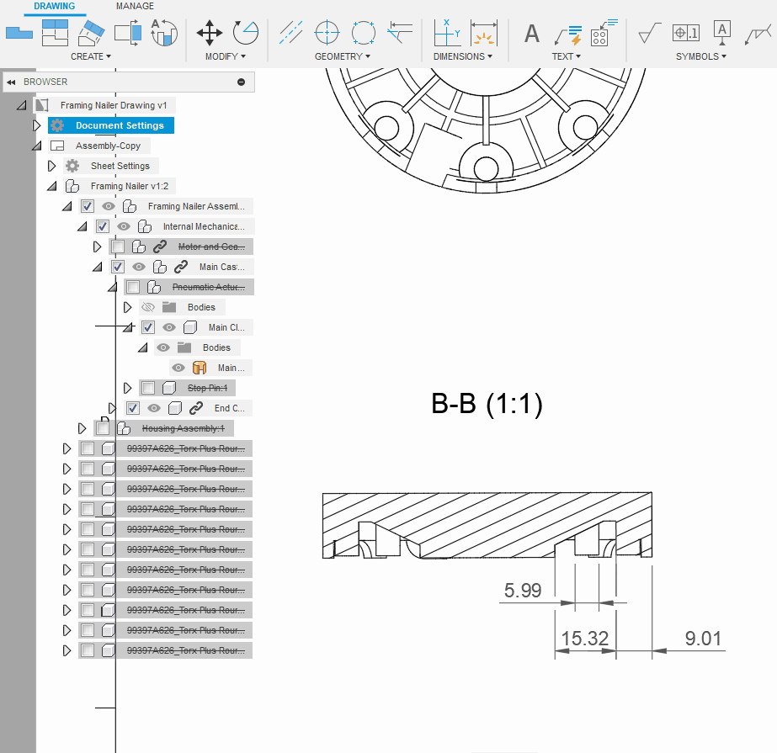
Task: Check the Motor and Gear checkbox
Action: (x=118, y=247)
